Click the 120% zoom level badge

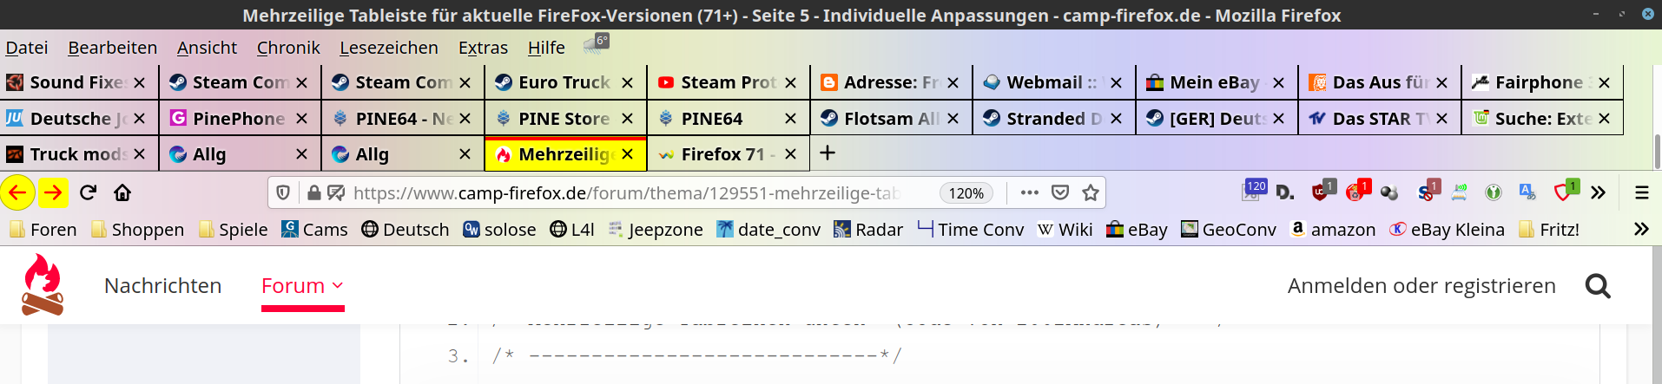[x=966, y=193]
